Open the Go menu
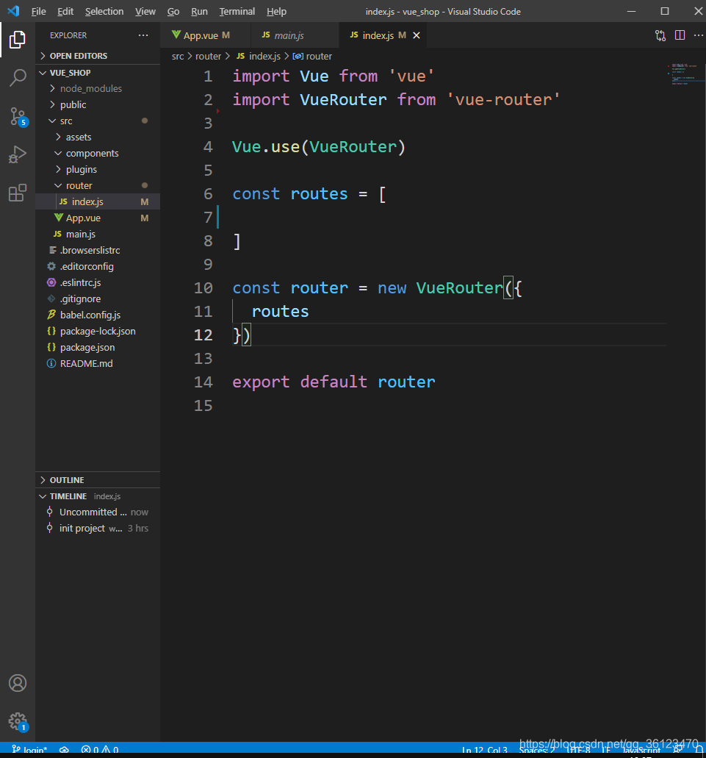The width and height of the screenshot is (706, 758). pos(173,11)
